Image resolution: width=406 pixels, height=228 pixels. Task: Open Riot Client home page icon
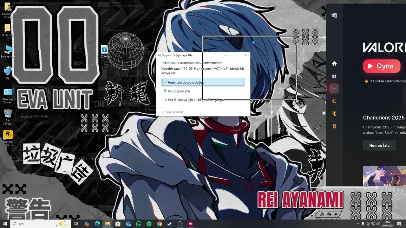334,64
